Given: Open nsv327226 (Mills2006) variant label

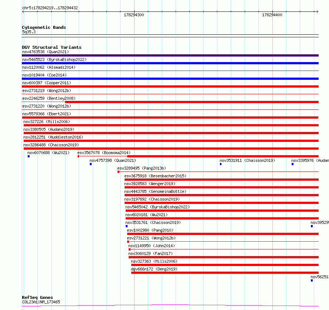Looking at the screenshot, I should tap(47, 122).
